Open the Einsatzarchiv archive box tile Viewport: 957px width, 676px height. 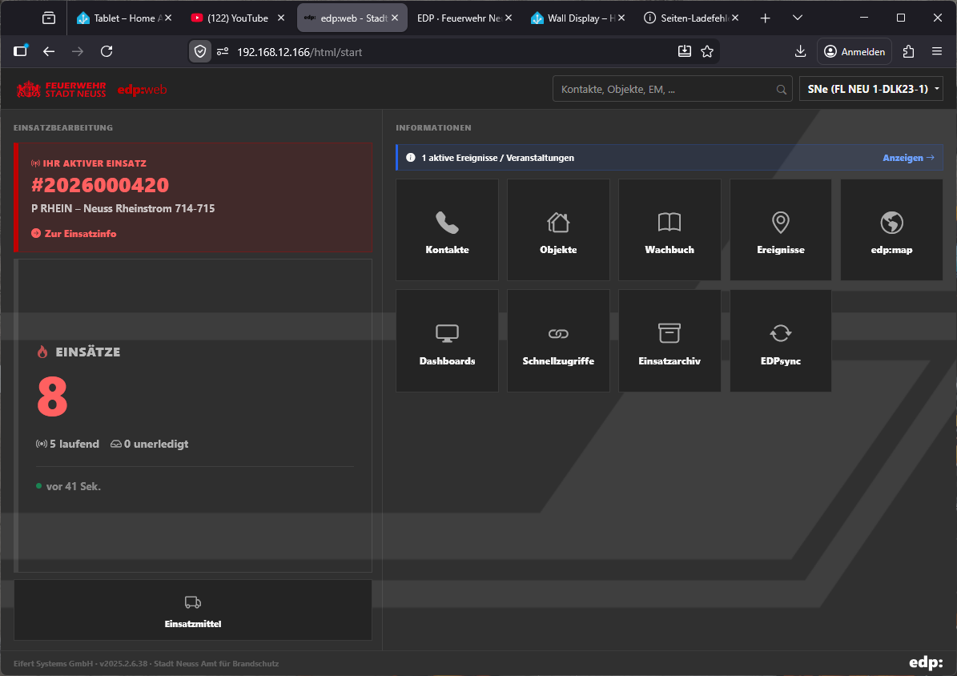[x=669, y=341]
